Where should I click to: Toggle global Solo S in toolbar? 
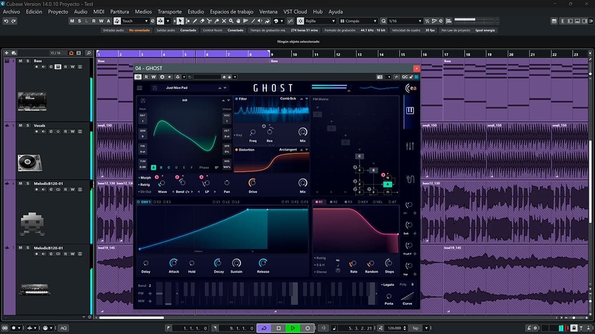click(79, 21)
